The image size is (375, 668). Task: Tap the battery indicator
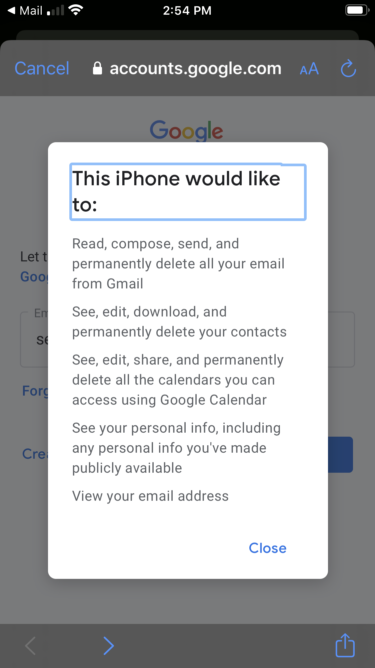pos(357,10)
